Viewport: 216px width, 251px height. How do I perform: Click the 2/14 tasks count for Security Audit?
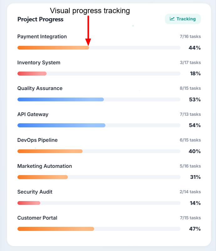tap(190, 192)
